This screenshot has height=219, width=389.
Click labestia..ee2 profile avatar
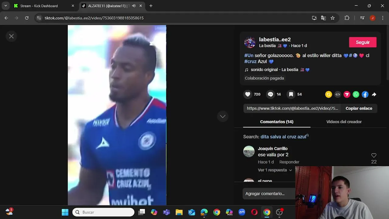pyautogui.click(x=250, y=42)
